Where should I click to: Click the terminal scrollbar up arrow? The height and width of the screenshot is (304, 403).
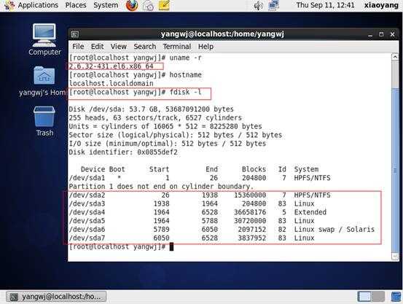click(395, 57)
